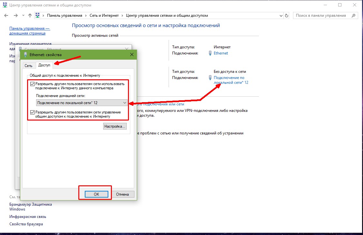
Task: Open recent locations dropdown arrow
Action: (x=23, y=15)
